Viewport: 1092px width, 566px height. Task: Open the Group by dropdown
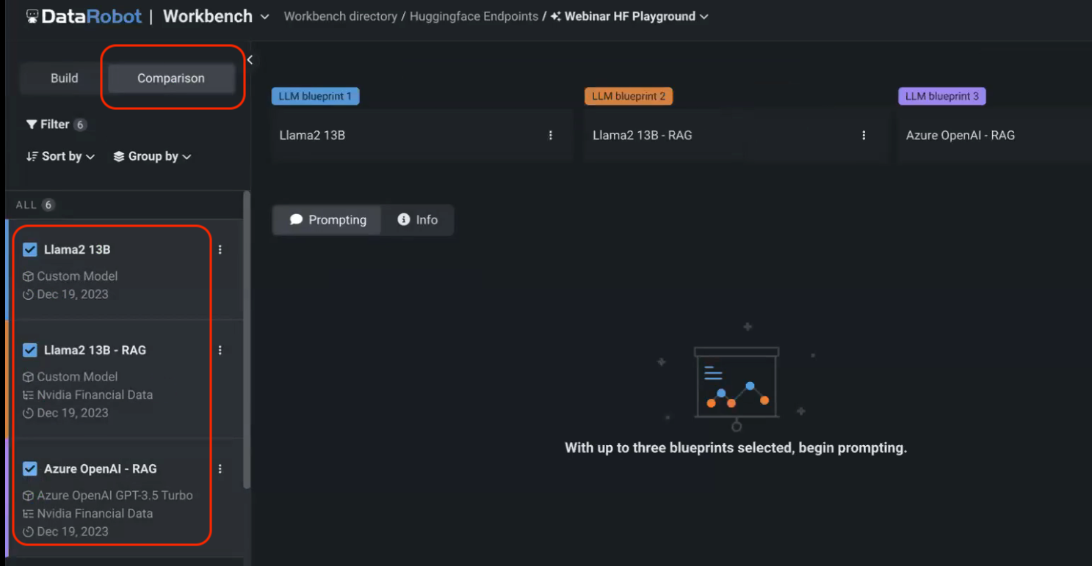(152, 156)
